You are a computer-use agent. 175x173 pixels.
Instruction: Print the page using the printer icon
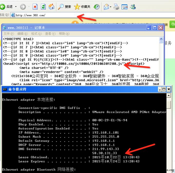tap(116, 7)
